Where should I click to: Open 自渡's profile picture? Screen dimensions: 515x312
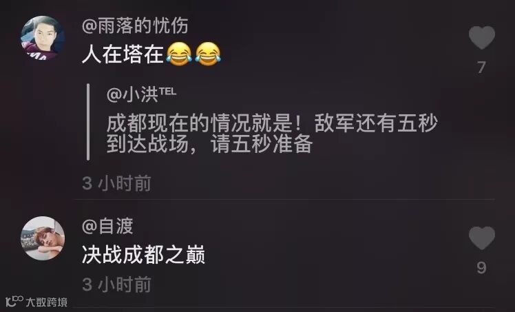pyautogui.click(x=43, y=238)
